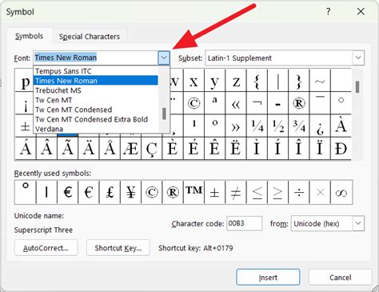Click the font list scrollbar thumb
This screenshot has height=292, width=379.
[x=164, y=114]
